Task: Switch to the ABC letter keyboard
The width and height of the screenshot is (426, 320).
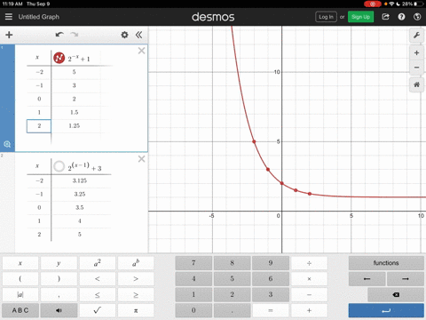Action: 20,310
